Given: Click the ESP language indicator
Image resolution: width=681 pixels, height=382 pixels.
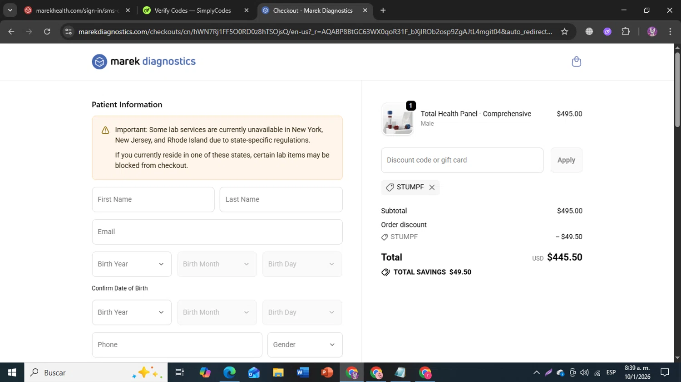Looking at the screenshot, I should point(611,372).
